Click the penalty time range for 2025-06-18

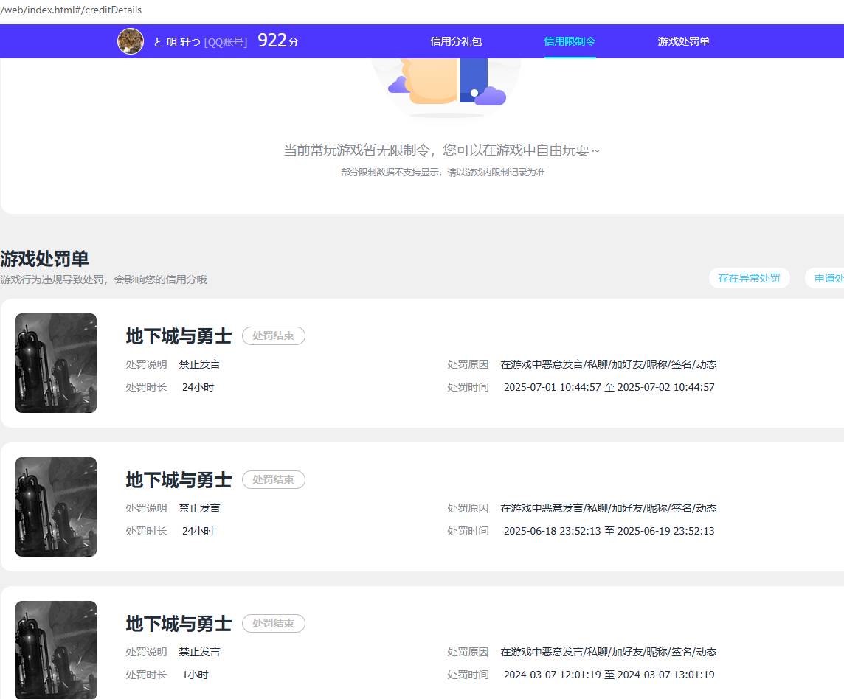coord(610,531)
